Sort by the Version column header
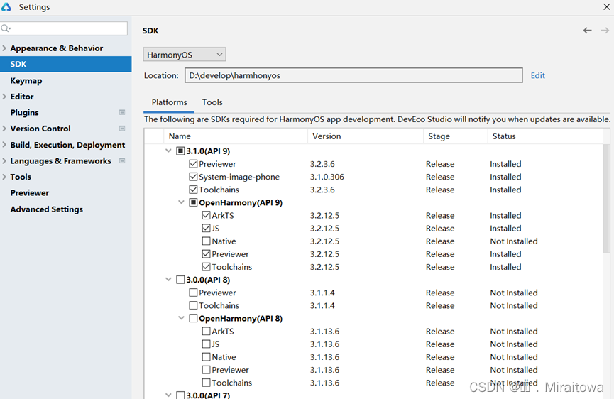The height and width of the screenshot is (399, 614). tap(366, 136)
